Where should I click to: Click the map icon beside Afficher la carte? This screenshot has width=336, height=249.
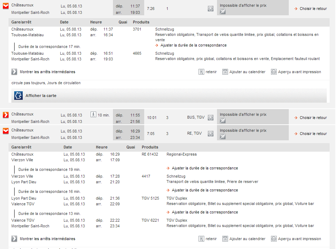(18, 96)
